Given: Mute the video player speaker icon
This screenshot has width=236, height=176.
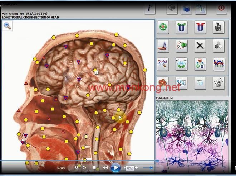Looking at the screenshot, I should pyautogui.click(x=137, y=167).
